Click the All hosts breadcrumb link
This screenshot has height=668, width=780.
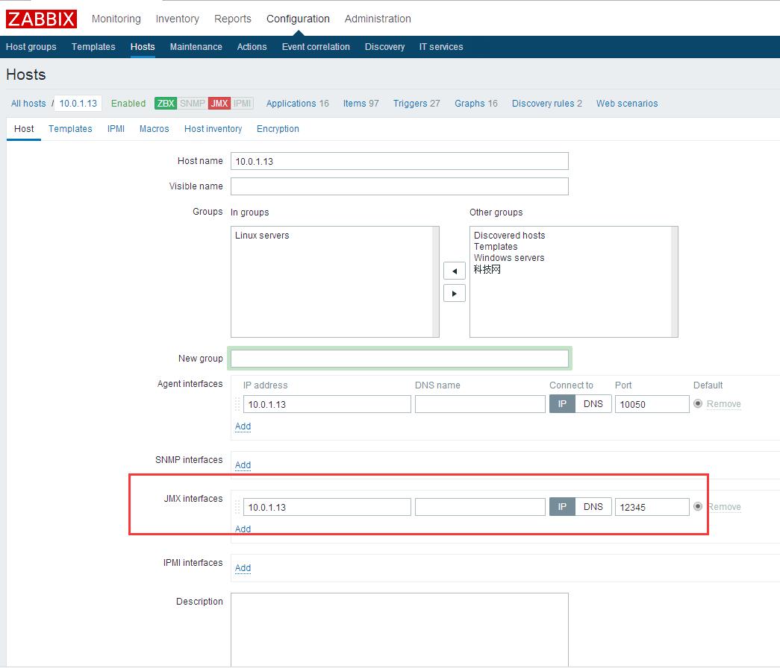tap(28, 104)
